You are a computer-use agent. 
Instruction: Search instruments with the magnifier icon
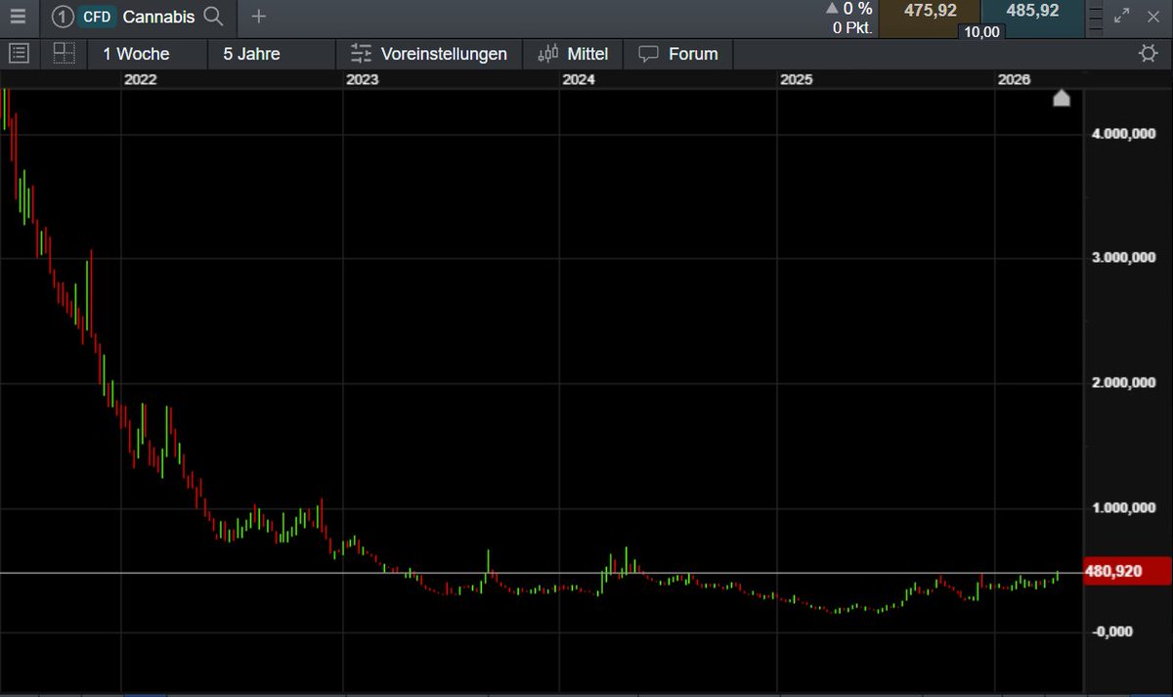213,17
